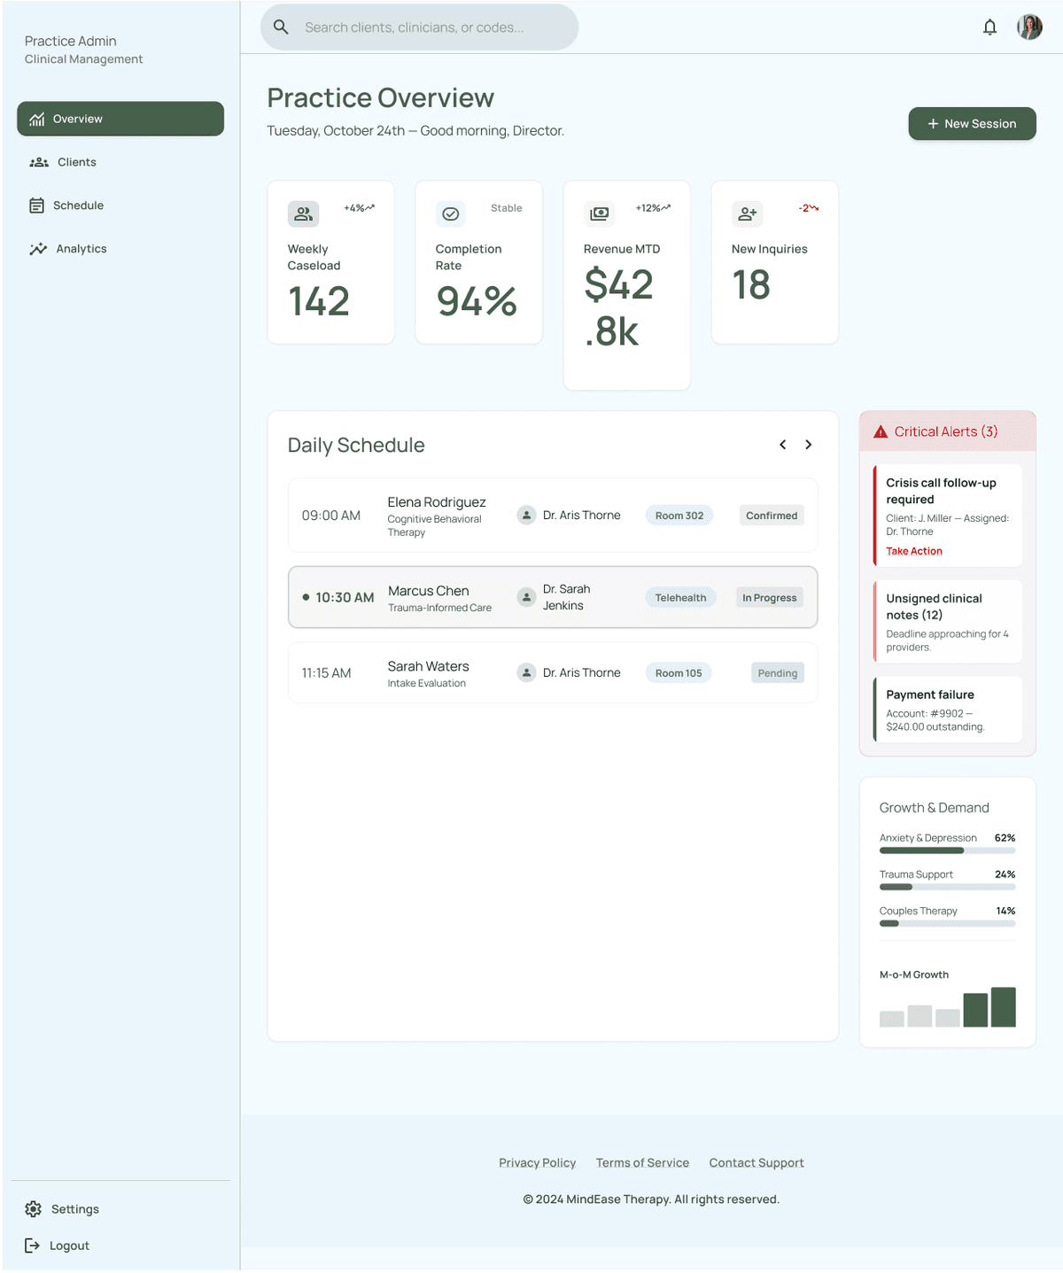
Task: Click the In Progress status badge
Action: [770, 598]
